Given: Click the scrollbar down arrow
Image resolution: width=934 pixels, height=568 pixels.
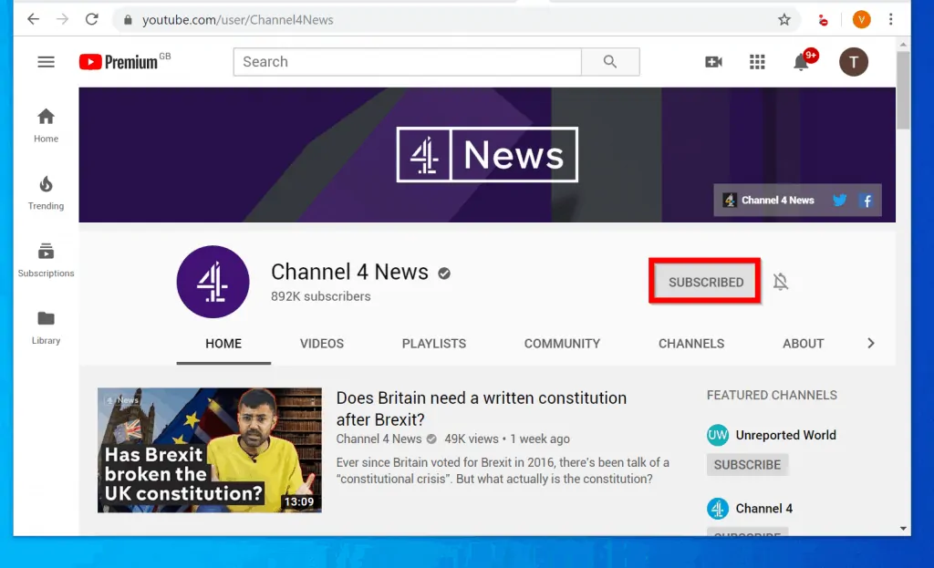Looking at the screenshot, I should [x=903, y=528].
